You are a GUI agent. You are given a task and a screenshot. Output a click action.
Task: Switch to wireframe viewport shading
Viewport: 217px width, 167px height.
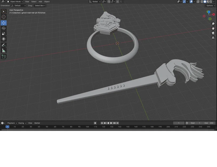tap(202, 2)
